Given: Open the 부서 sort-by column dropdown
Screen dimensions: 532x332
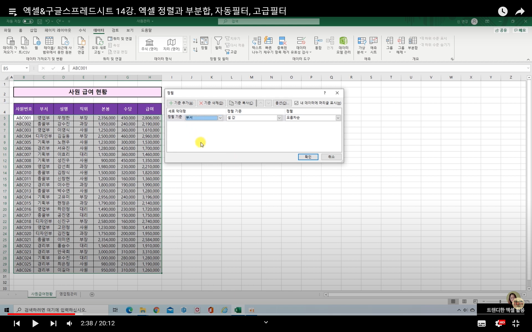Looking at the screenshot, I should coord(220,118).
